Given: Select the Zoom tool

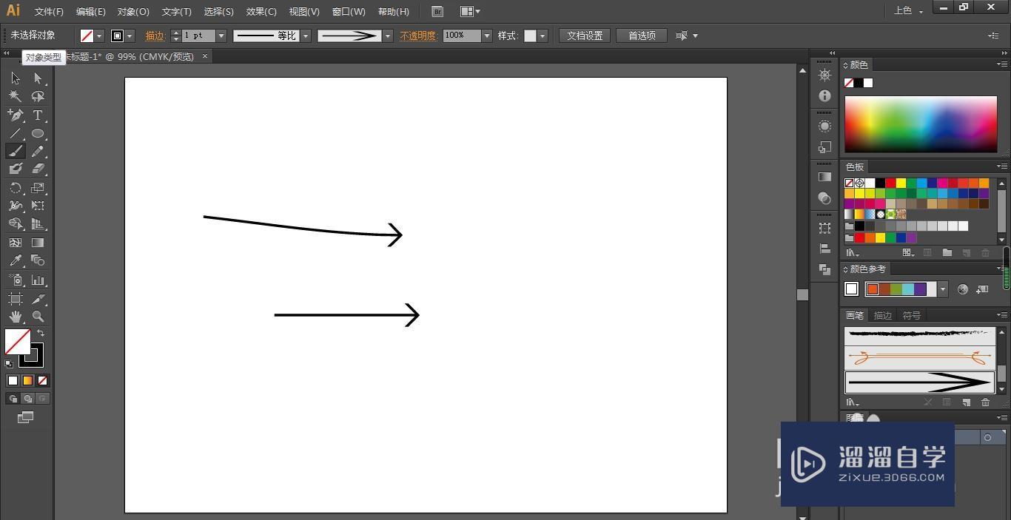Looking at the screenshot, I should coord(38,317).
